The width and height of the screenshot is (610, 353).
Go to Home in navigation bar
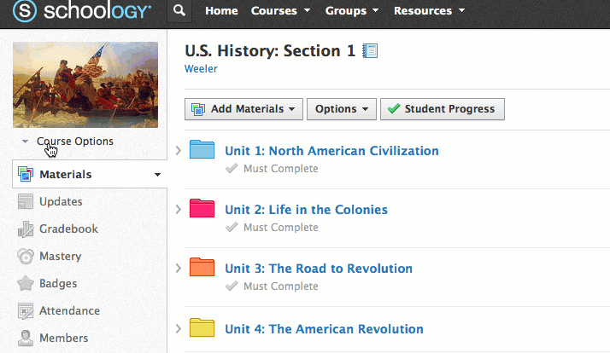pyautogui.click(x=222, y=11)
